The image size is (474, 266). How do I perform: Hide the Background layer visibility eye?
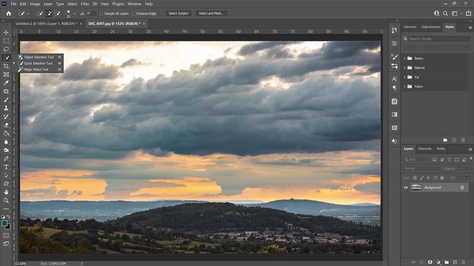point(406,187)
